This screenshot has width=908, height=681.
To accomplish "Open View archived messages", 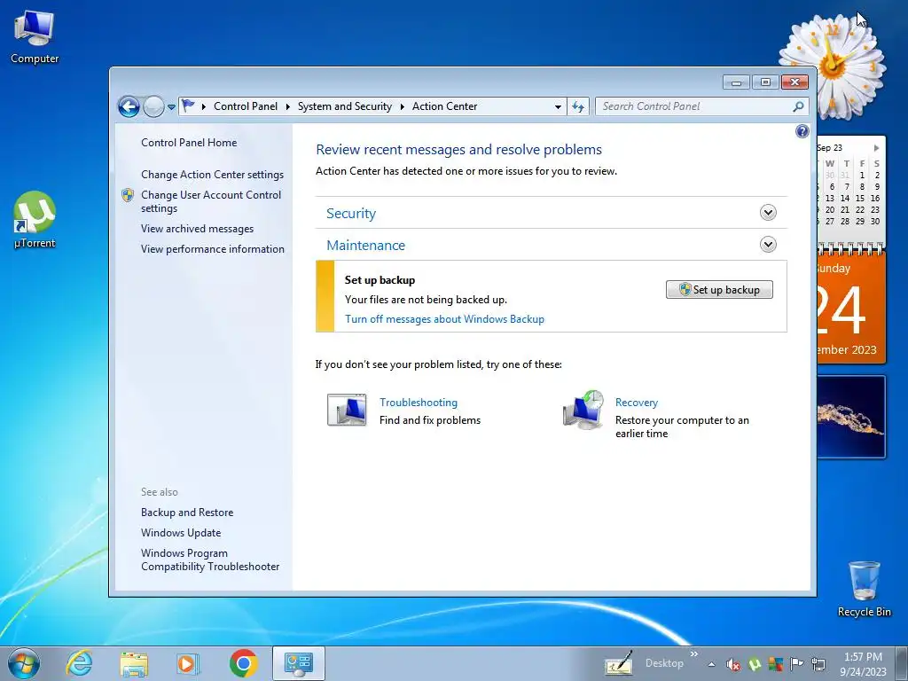I will (198, 229).
